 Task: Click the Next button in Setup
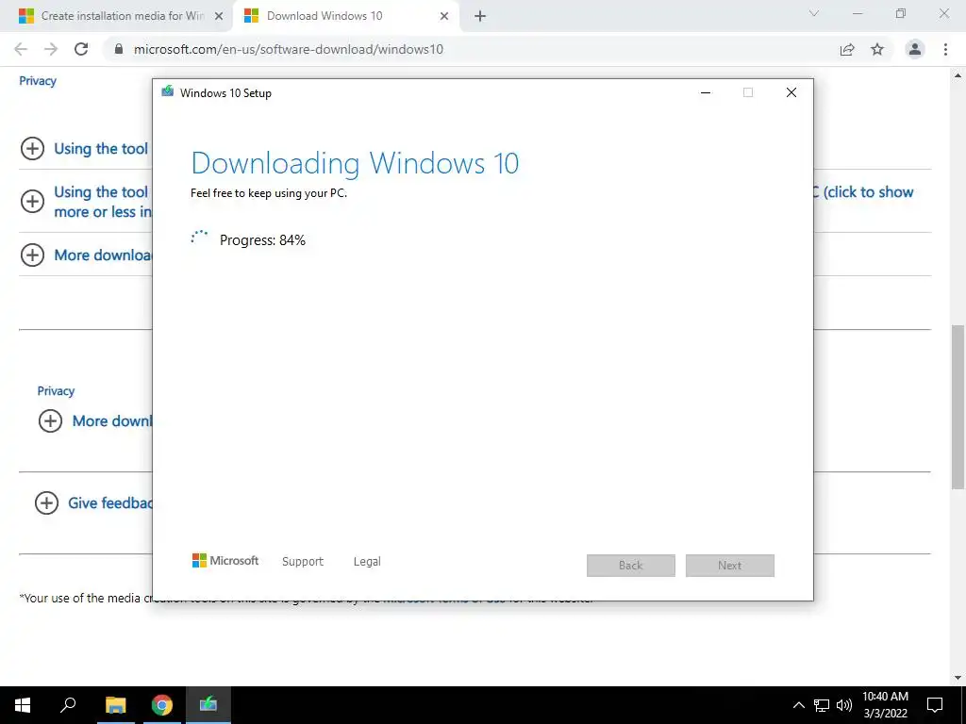pyautogui.click(x=729, y=566)
